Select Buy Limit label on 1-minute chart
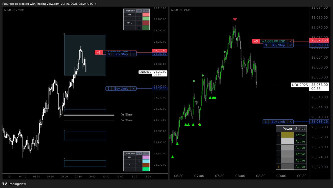This screenshot has height=188, width=333. (278, 122)
